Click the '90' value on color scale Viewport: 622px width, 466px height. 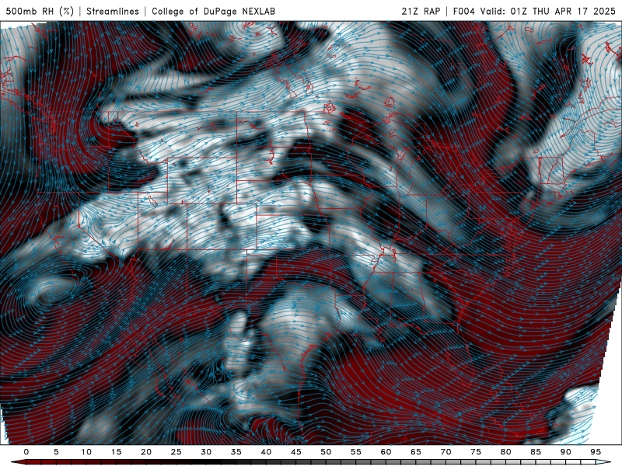click(565, 452)
